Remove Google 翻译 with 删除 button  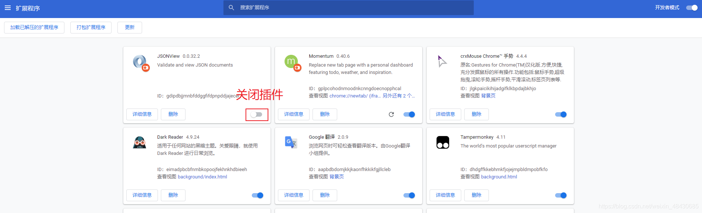[325, 195]
